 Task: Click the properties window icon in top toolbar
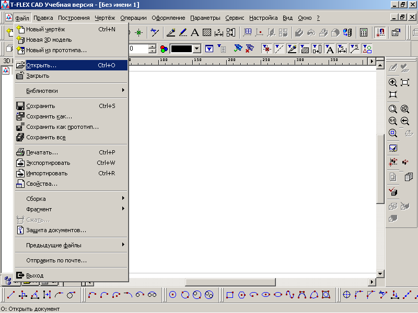[x=396, y=32]
